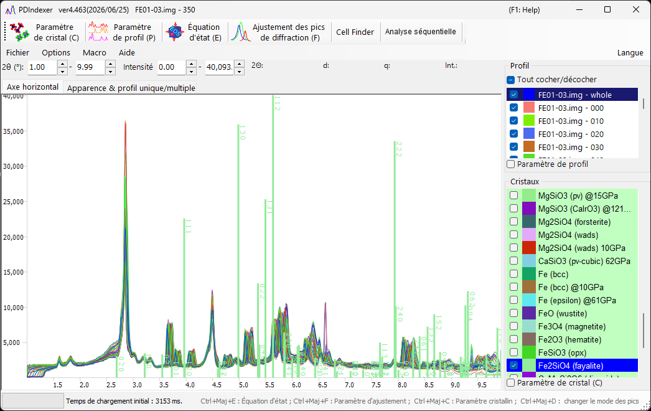
Task: Click the cyan swatch for Fe (epsilon) @61GPa
Action: (529, 300)
